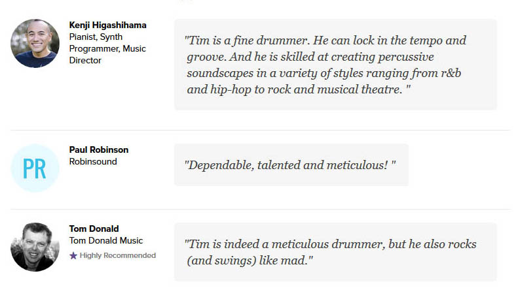Click the PR initials avatar
This screenshot has height=301, width=518.
coord(35,168)
